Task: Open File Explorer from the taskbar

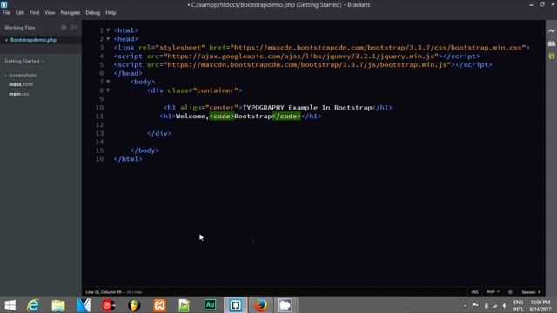Action: click(x=58, y=305)
